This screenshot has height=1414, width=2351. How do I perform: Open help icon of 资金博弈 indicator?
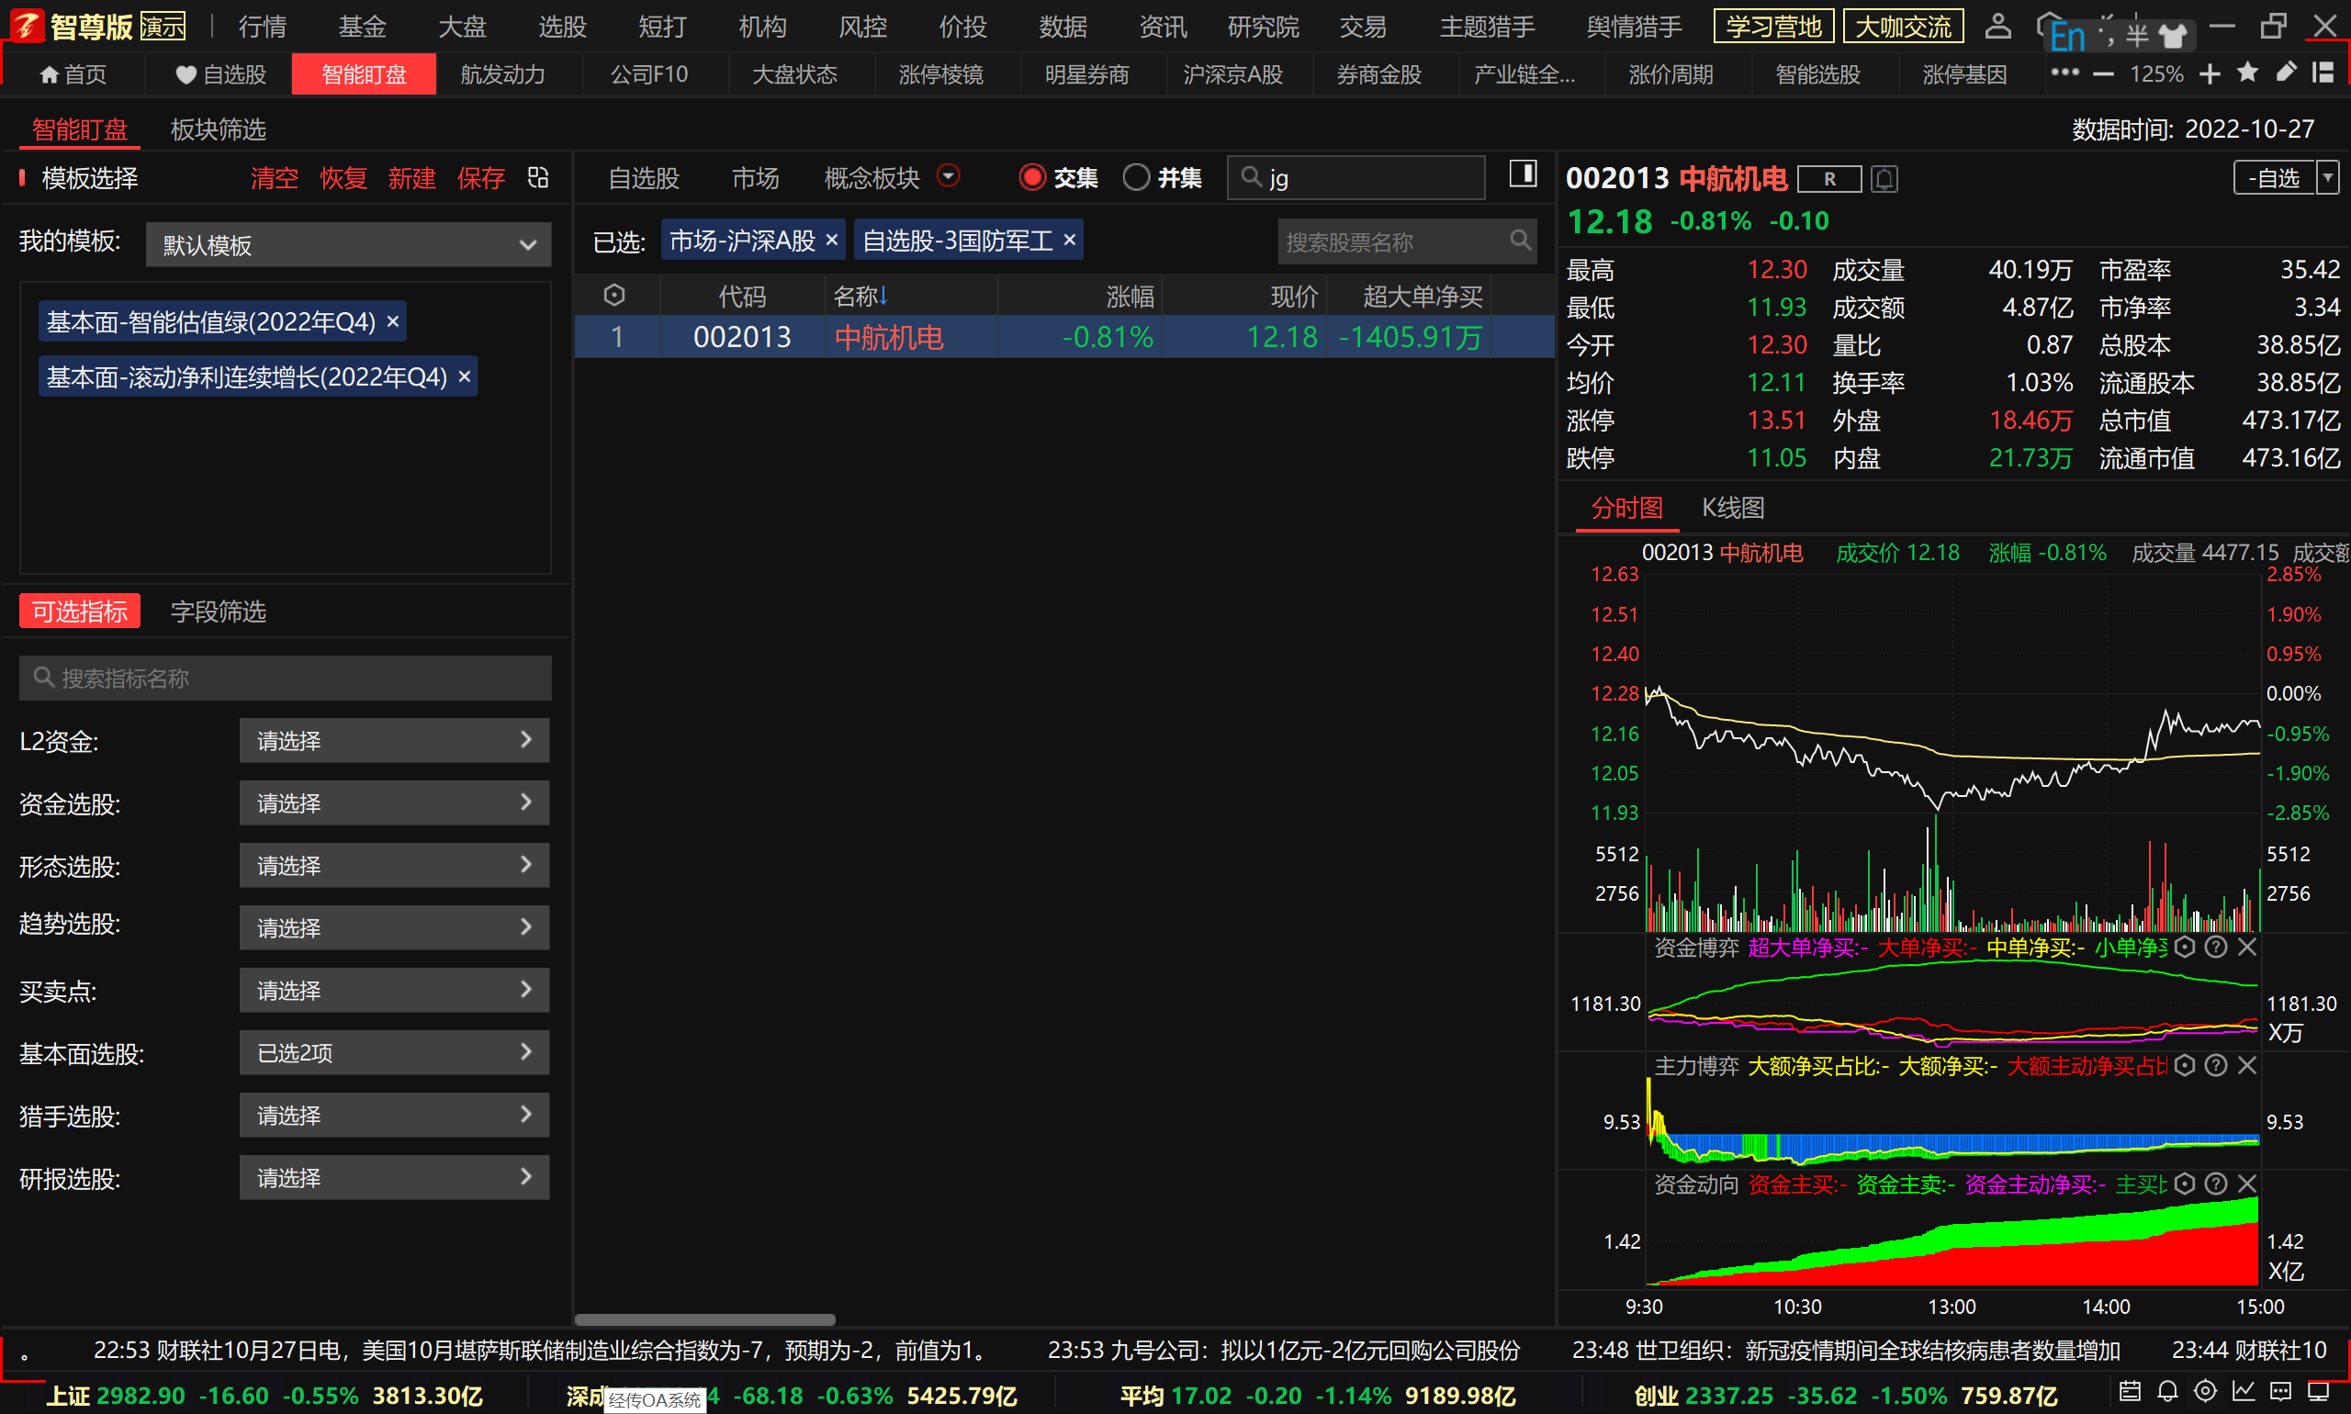pyautogui.click(x=2217, y=946)
